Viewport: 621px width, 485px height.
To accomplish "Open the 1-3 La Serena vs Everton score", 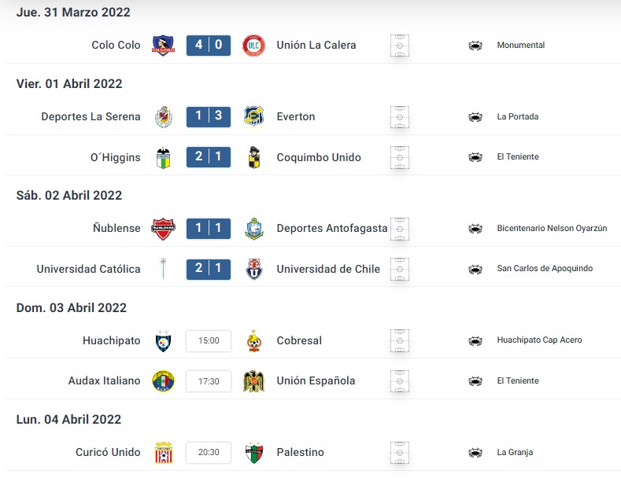I will (x=209, y=116).
